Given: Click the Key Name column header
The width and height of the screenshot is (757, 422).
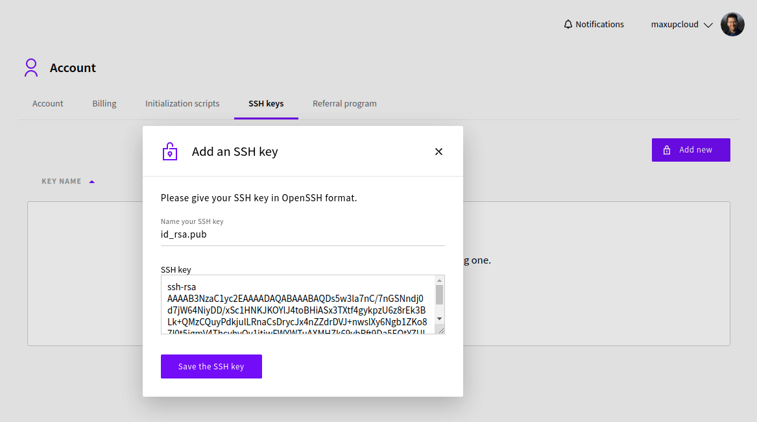Looking at the screenshot, I should 62,182.
